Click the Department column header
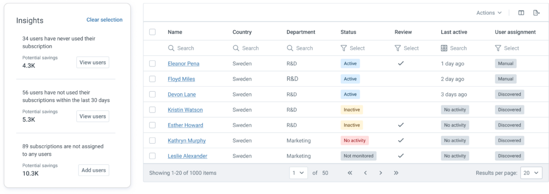 coord(301,32)
